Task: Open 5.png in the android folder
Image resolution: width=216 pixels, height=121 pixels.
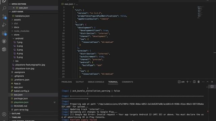Action: pyautogui.click(x=20, y=57)
